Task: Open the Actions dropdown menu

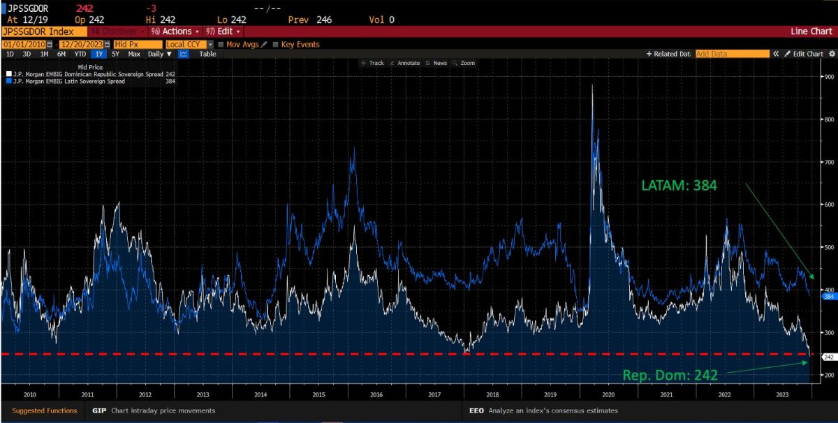Action: tap(176, 31)
